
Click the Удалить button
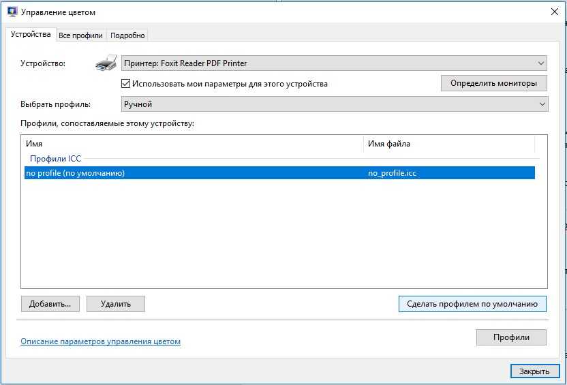116,304
